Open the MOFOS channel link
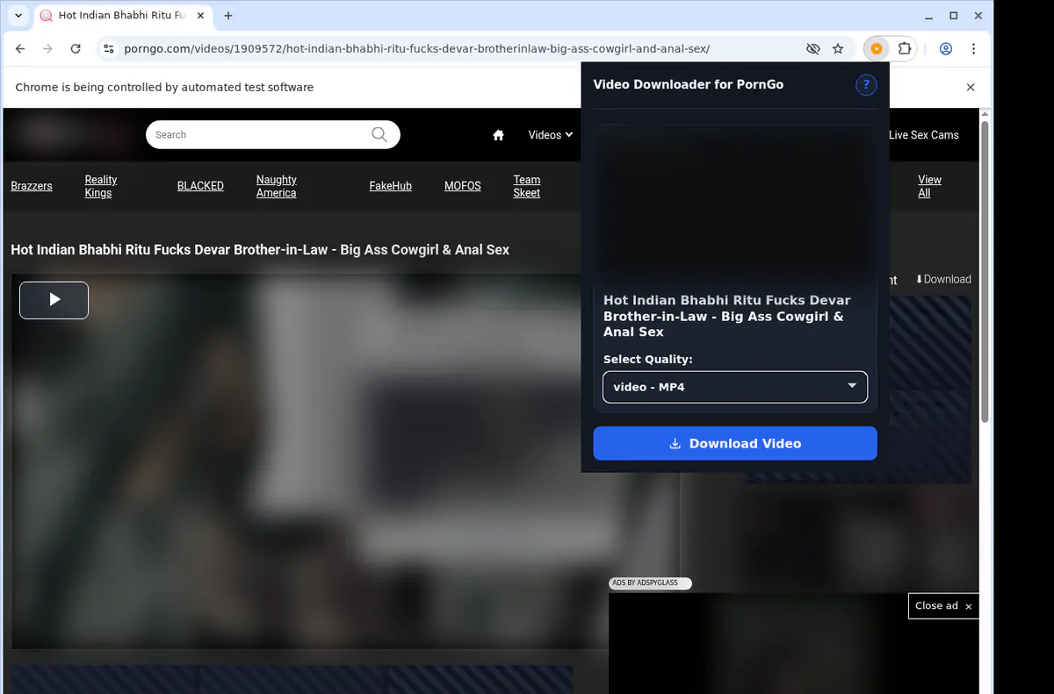This screenshot has height=694, width=1054. coord(463,186)
